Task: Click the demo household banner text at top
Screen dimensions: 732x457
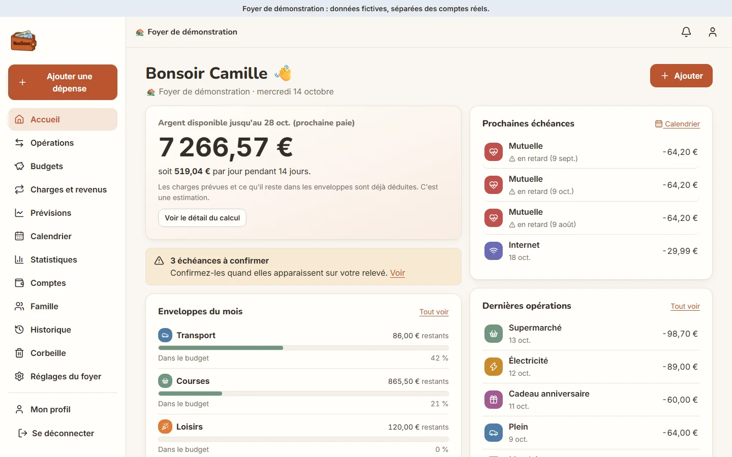Action: click(366, 9)
